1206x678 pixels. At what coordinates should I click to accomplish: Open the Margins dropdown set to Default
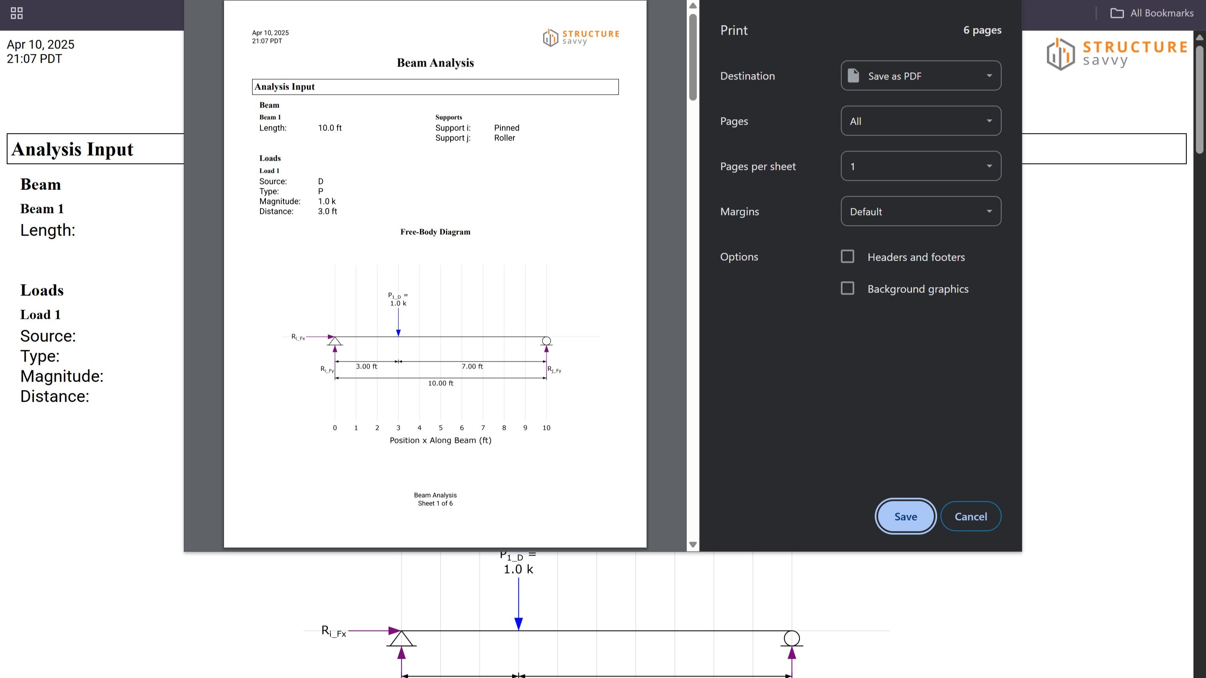tap(921, 211)
